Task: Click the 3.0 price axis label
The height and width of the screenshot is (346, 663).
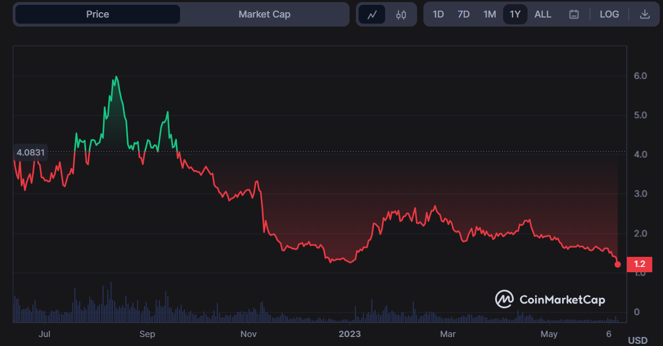Action: (640, 194)
